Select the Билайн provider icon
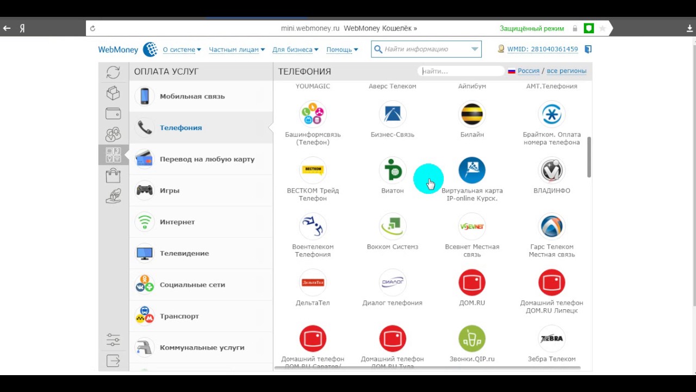Screen dimensions: 696x392 [472, 114]
